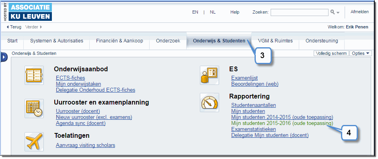The height and width of the screenshot is (159, 378).
Task: Switch to the Start tab
Action: pos(12,41)
